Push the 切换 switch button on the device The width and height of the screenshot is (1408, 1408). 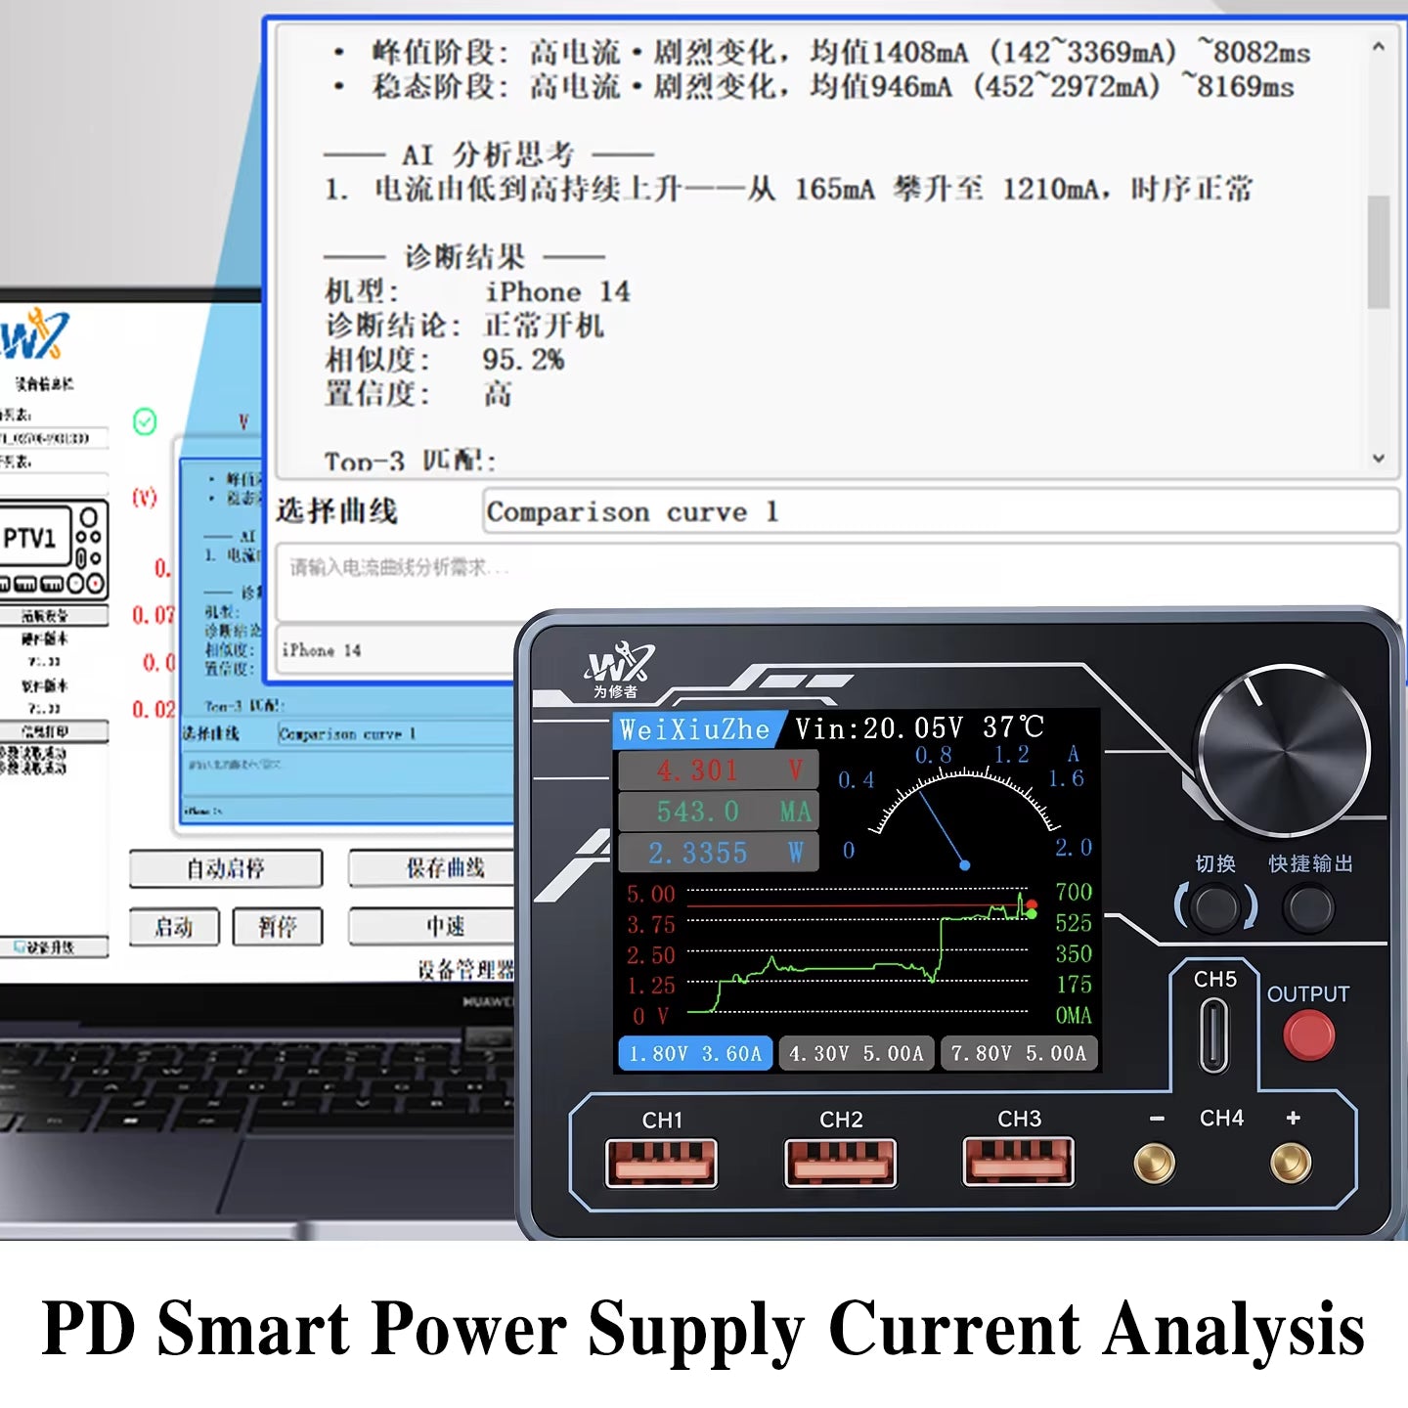tap(1215, 907)
